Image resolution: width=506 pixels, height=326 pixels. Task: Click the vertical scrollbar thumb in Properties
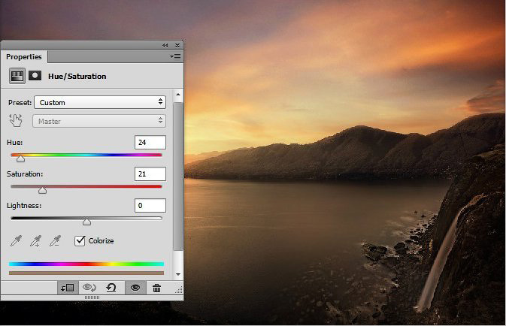[178, 177]
